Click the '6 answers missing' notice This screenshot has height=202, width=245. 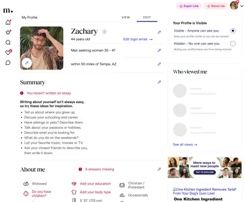(100, 169)
